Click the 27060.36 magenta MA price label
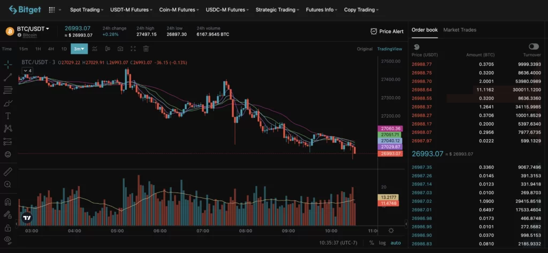Image resolution: width=548 pixels, height=253 pixels. point(390,128)
